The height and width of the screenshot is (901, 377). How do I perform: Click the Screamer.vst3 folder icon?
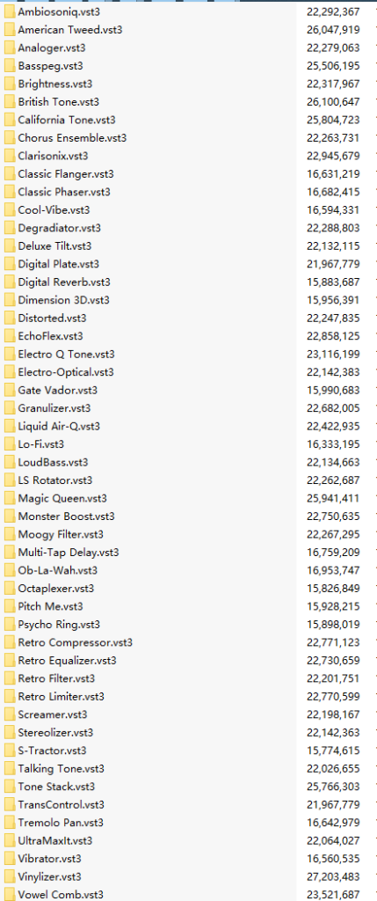[9, 714]
